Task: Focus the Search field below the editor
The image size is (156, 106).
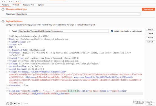Action: click(77, 104)
